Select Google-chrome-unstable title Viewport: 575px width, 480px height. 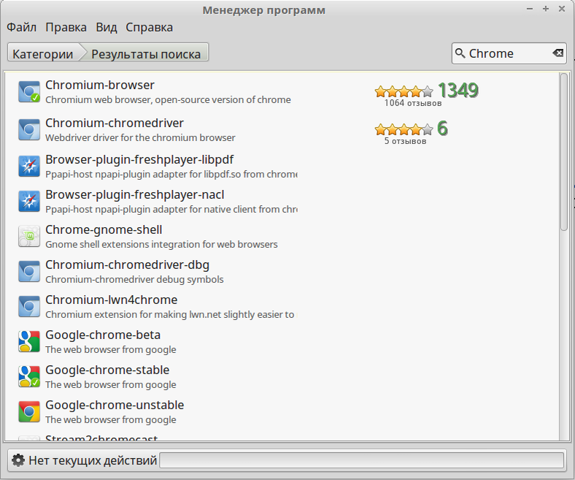(115, 405)
